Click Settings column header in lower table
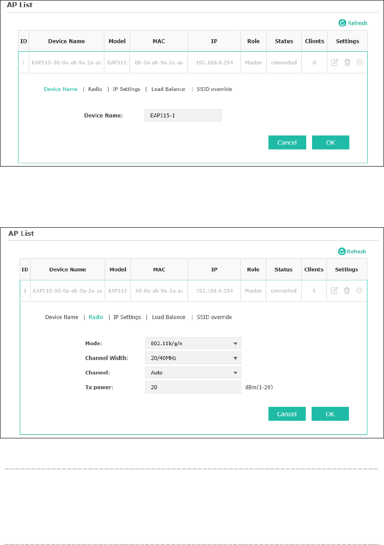This screenshot has height=545, width=384. click(x=347, y=270)
